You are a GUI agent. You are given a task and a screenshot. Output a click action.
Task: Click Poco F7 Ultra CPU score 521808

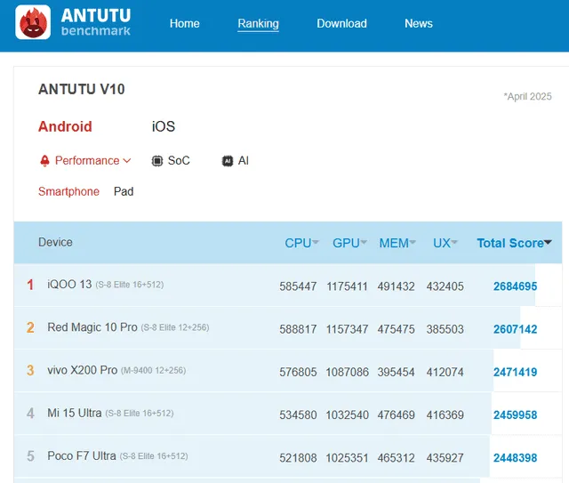pos(298,458)
